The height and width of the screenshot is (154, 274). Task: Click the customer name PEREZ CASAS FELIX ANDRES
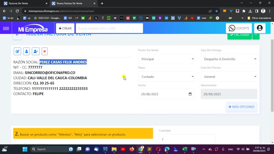pos(63,62)
